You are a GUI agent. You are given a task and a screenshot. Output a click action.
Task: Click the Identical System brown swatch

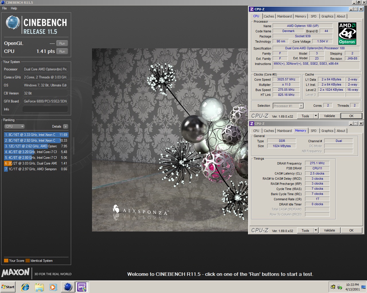(x=28, y=261)
